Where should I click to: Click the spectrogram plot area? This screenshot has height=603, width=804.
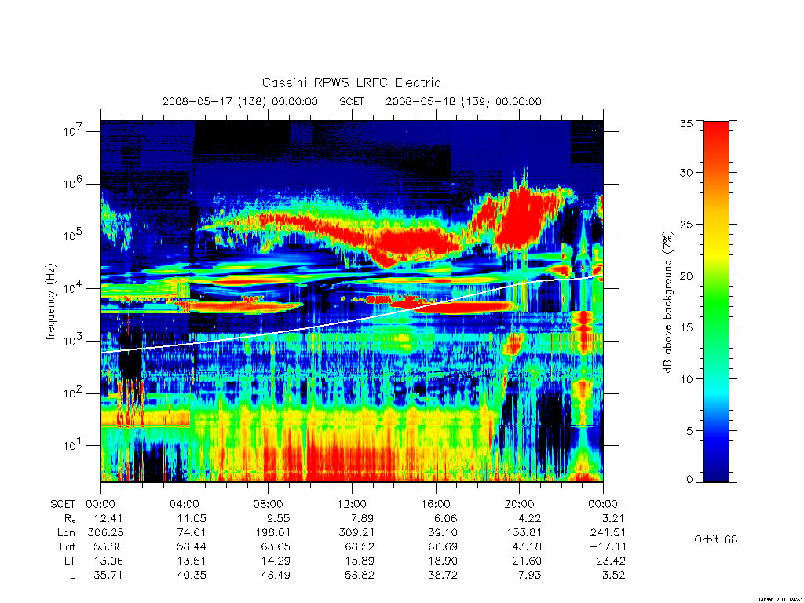pos(352,301)
